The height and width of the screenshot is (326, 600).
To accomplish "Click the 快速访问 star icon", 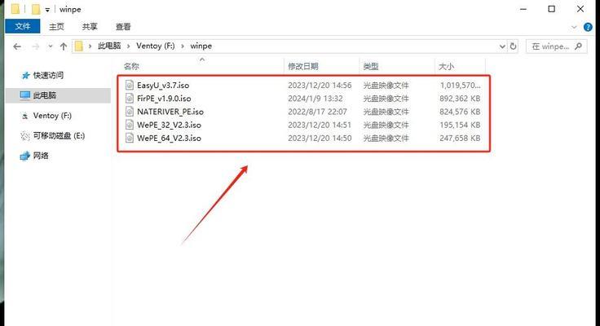I will [x=25, y=75].
